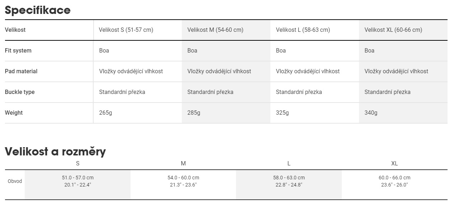This screenshot has width=454, height=209.
Task: Click the XL size header in dimensions table
Action: (394, 164)
